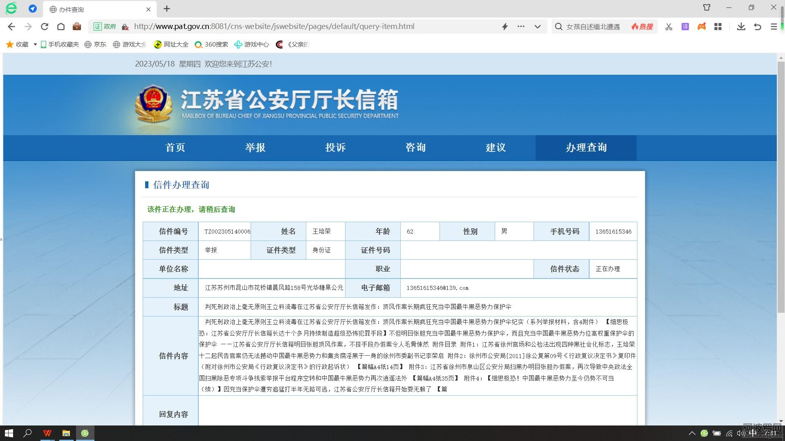785x441 pixels.
Task: Click the lightning speed-mode icon
Action: 505,27
